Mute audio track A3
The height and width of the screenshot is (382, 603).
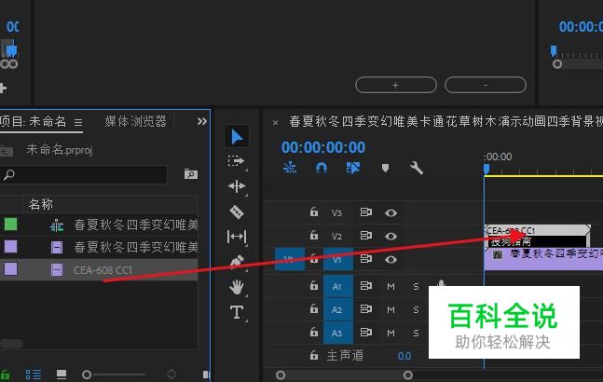pyautogui.click(x=391, y=334)
